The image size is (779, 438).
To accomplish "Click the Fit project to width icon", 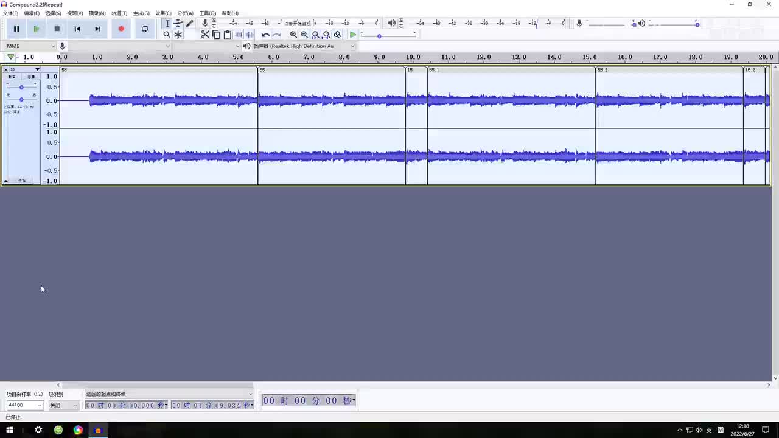I will pyautogui.click(x=326, y=35).
